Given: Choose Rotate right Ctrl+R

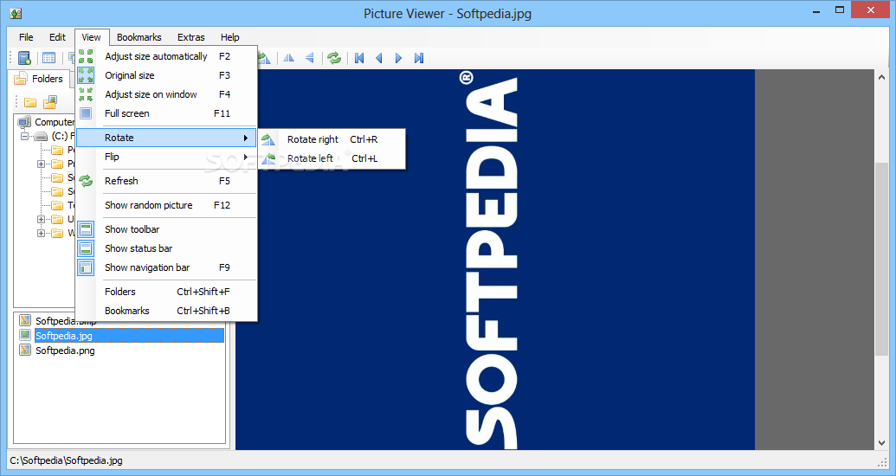Looking at the screenshot, I should (332, 139).
